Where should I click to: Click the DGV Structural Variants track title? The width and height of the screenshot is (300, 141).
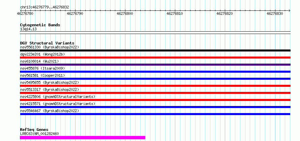pos(47,43)
